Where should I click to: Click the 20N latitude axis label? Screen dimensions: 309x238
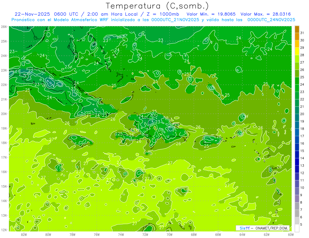[4, 114]
